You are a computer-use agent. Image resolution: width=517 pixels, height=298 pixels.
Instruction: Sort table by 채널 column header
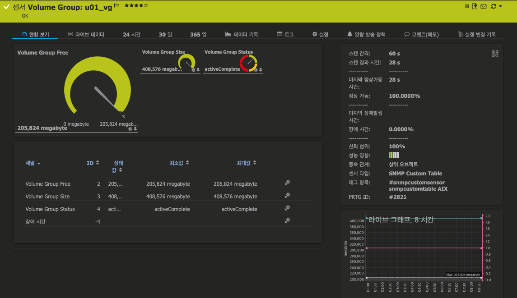click(33, 163)
